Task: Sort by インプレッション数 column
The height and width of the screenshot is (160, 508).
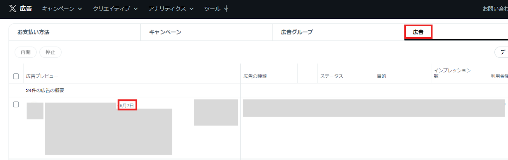Action: [x=452, y=73]
